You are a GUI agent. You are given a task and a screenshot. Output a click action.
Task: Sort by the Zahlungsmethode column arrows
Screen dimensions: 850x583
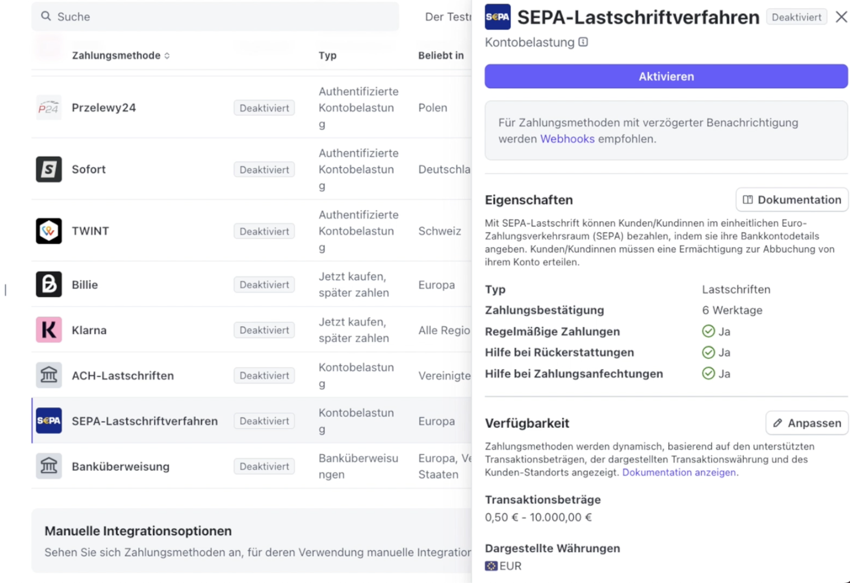(x=167, y=56)
